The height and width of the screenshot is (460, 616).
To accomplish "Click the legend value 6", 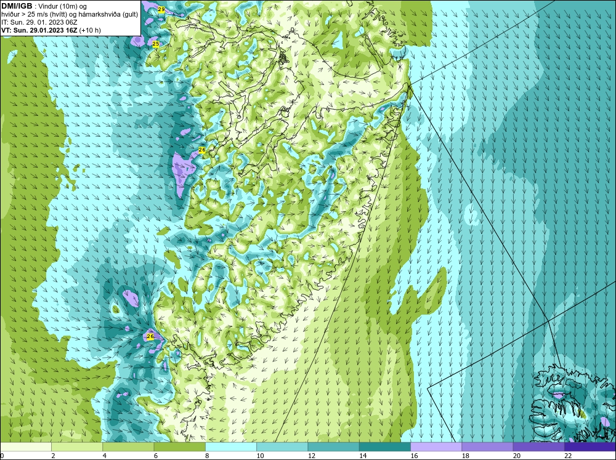I will click(x=156, y=456).
